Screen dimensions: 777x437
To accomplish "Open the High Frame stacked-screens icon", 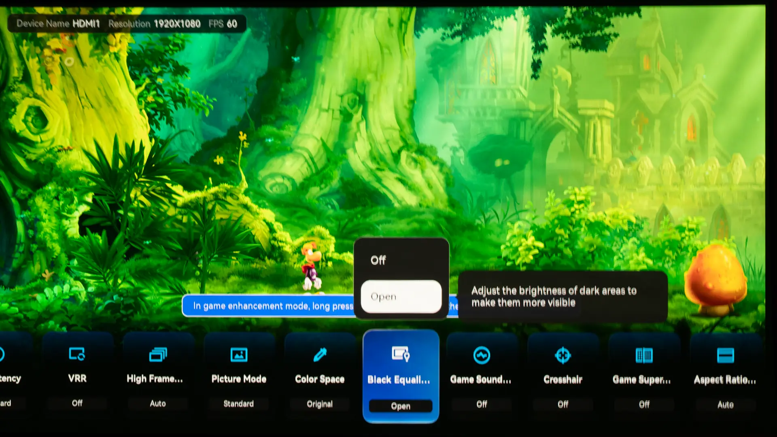I will 158,354.
